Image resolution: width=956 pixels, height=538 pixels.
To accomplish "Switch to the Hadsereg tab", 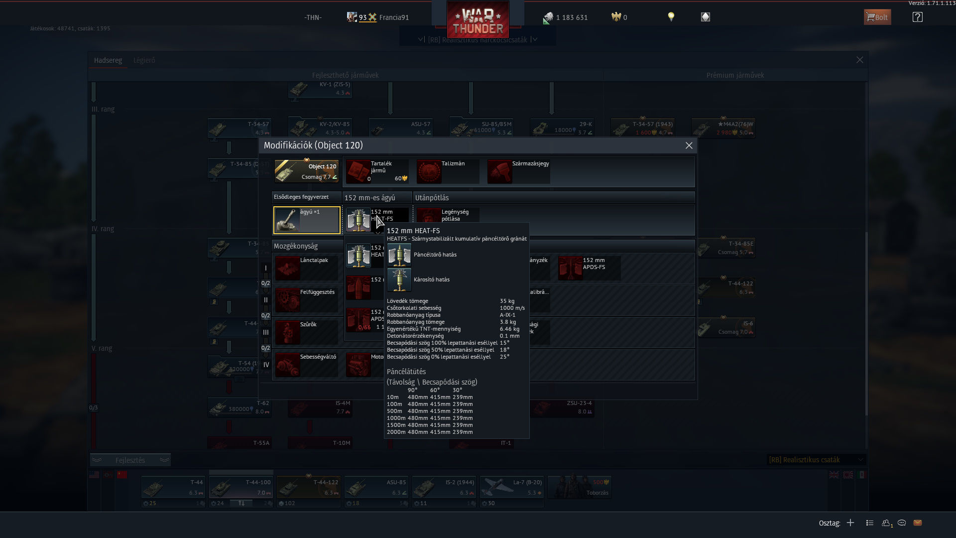I will (108, 60).
